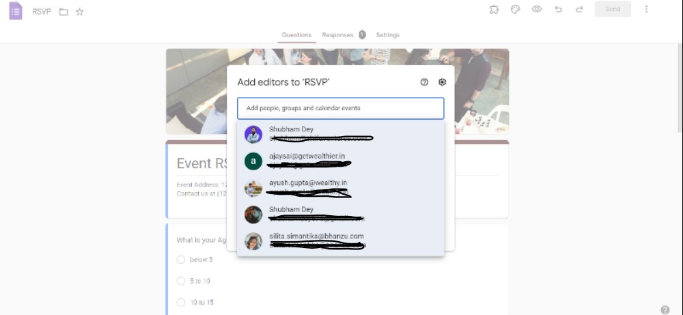Click the Google Forms purple logo icon
683x315 pixels.
pyautogui.click(x=16, y=11)
